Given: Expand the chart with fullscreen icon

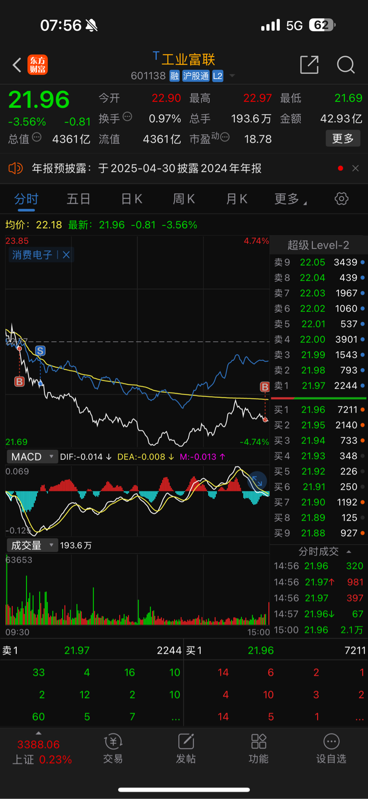Looking at the screenshot, I should pos(257,481).
